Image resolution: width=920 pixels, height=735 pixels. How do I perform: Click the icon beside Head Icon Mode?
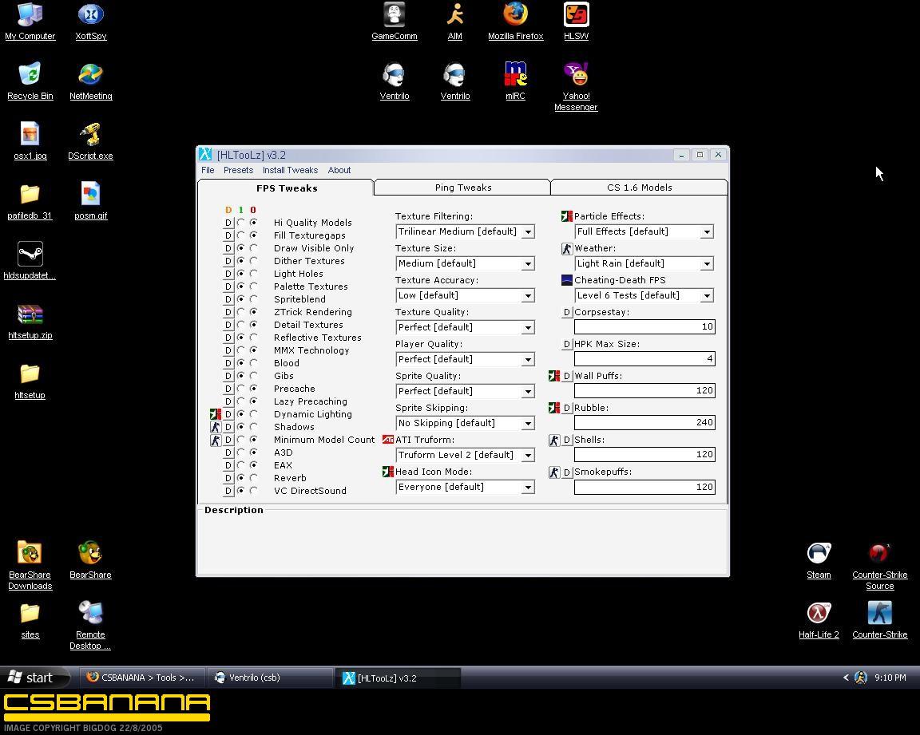coord(388,472)
